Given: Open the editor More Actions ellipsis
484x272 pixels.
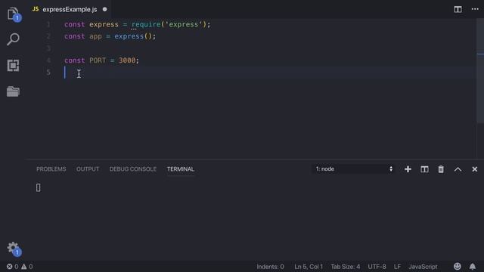Looking at the screenshot, I should pyautogui.click(x=475, y=9).
